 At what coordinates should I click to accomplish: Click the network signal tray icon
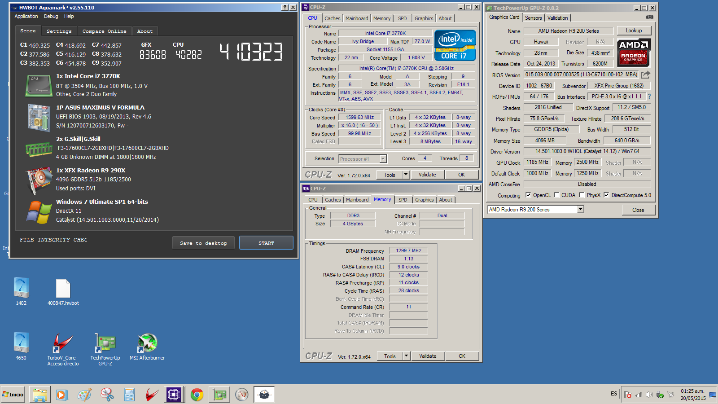(639, 395)
